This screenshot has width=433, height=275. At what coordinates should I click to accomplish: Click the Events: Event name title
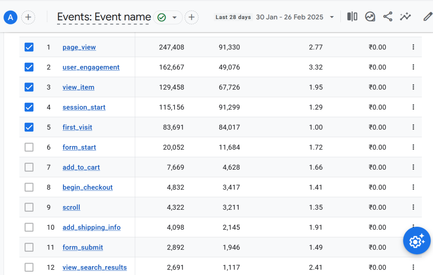[x=104, y=17]
